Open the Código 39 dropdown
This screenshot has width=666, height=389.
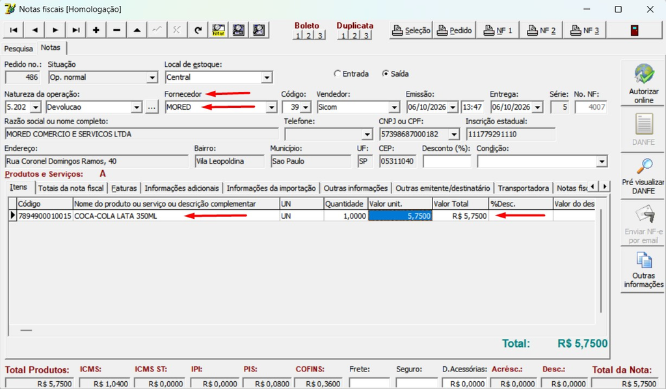point(306,107)
